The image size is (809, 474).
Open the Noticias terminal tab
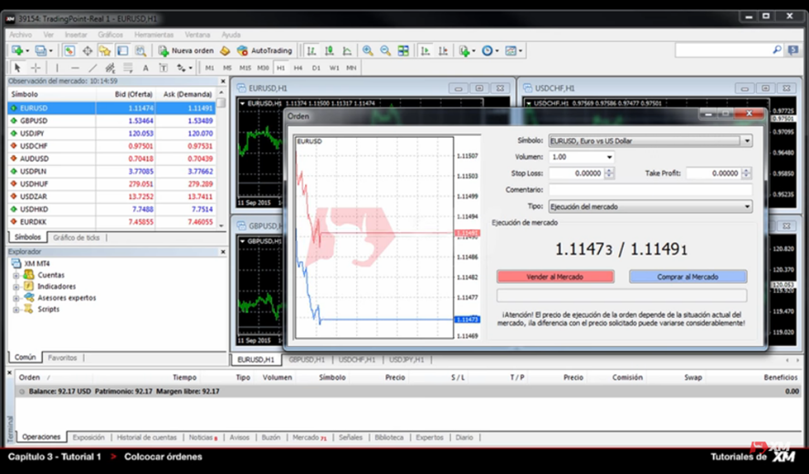203,437
